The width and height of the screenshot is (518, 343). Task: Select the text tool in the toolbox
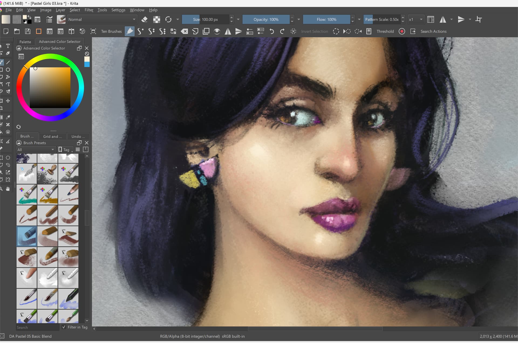point(8,46)
